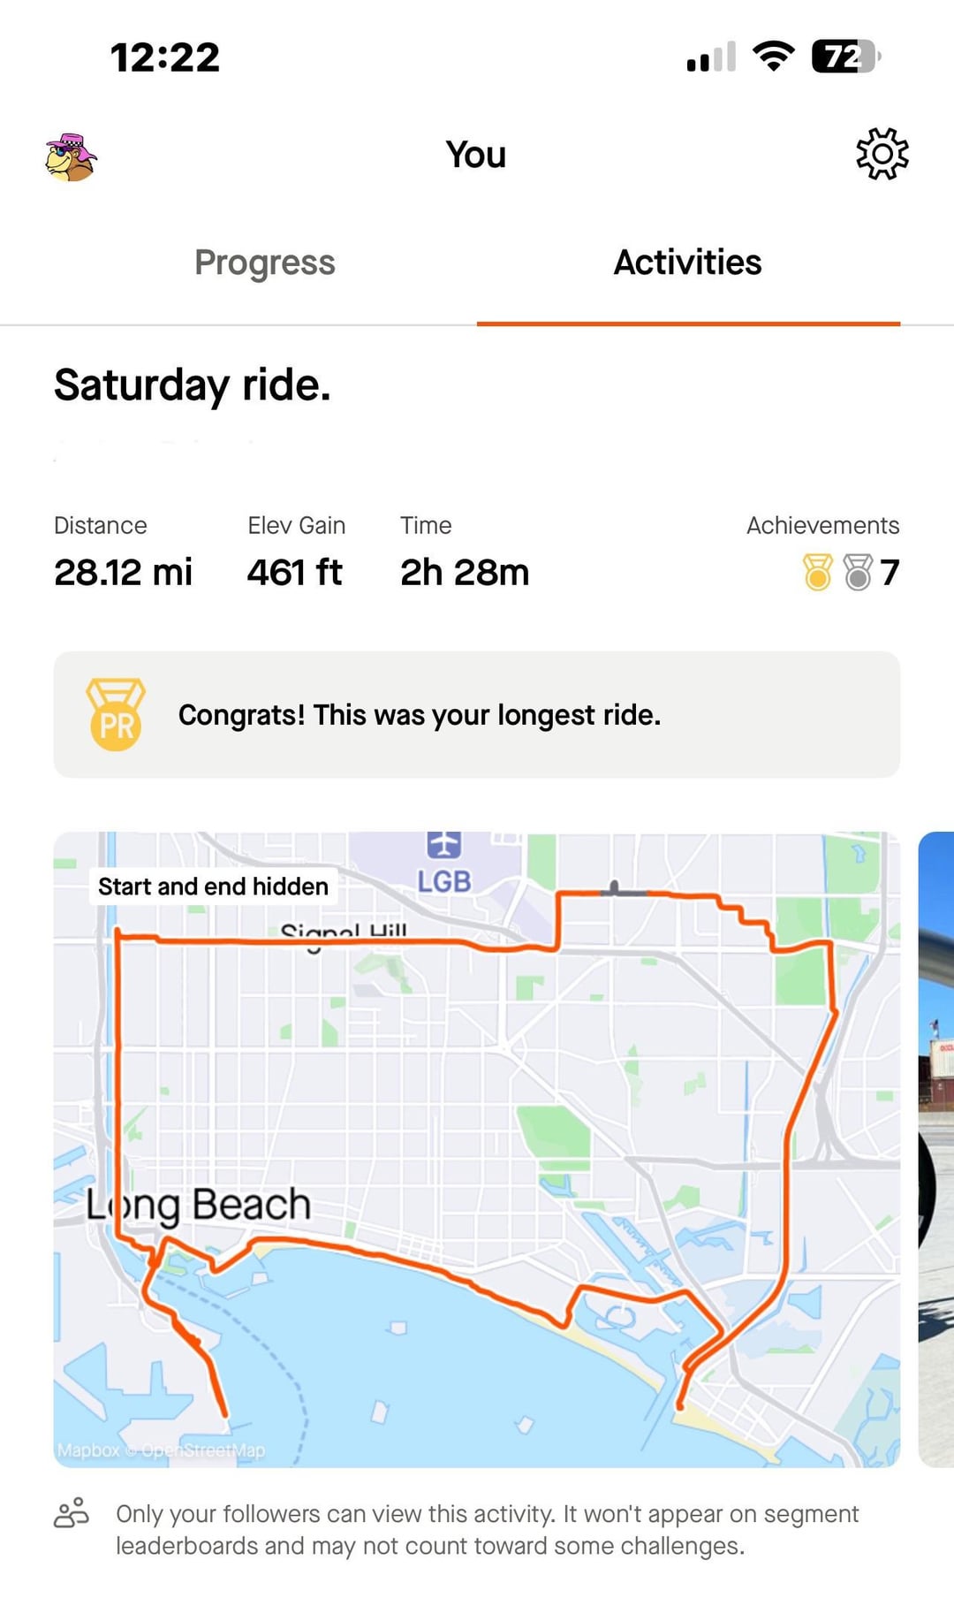
Task: Switch to the Progress tab
Action: [x=265, y=263]
